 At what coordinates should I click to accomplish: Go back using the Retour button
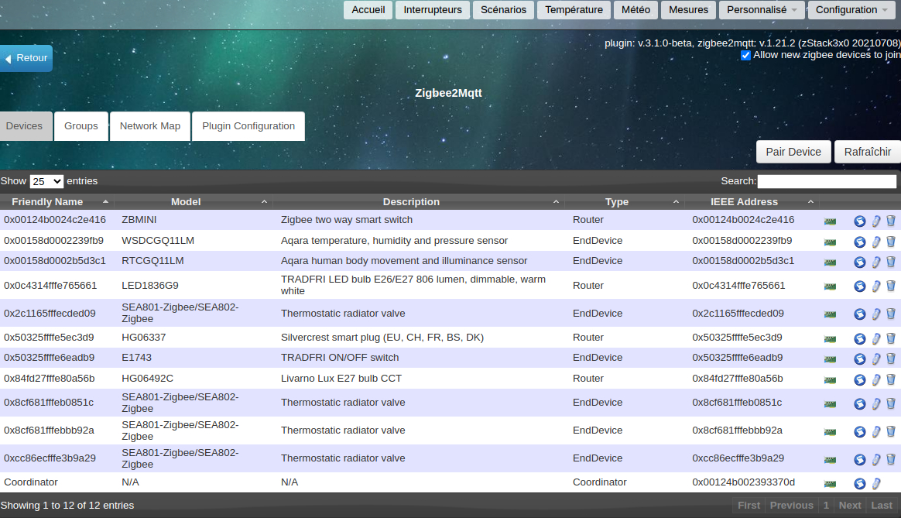pos(26,58)
